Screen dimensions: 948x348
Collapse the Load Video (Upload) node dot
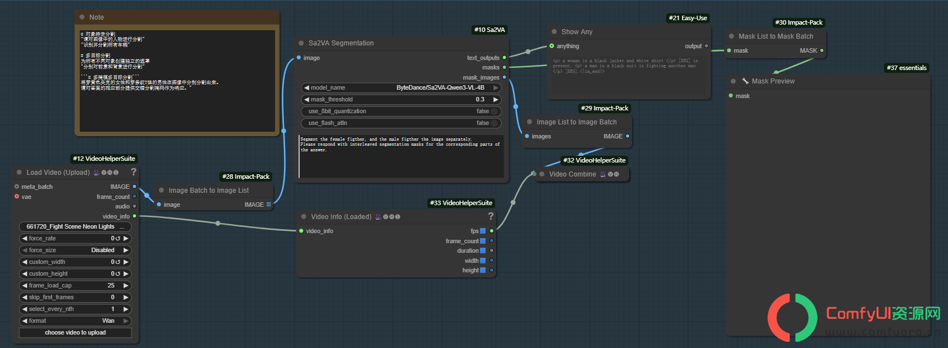(x=19, y=173)
